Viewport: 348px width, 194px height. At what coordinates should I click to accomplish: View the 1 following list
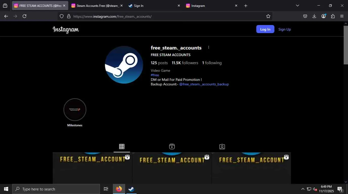click(212, 63)
